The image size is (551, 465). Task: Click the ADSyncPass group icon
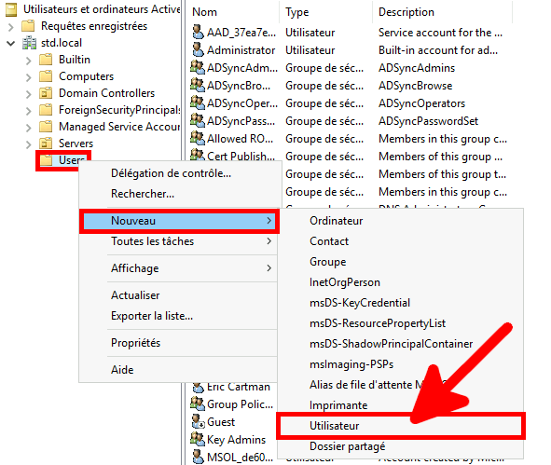click(x=198, y=120)
